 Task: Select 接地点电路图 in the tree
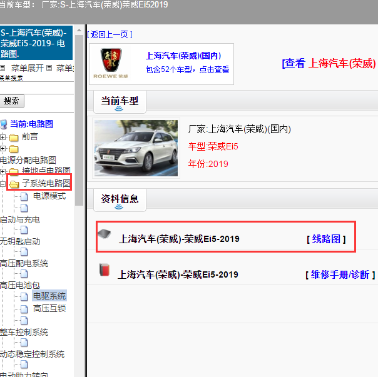46,171
